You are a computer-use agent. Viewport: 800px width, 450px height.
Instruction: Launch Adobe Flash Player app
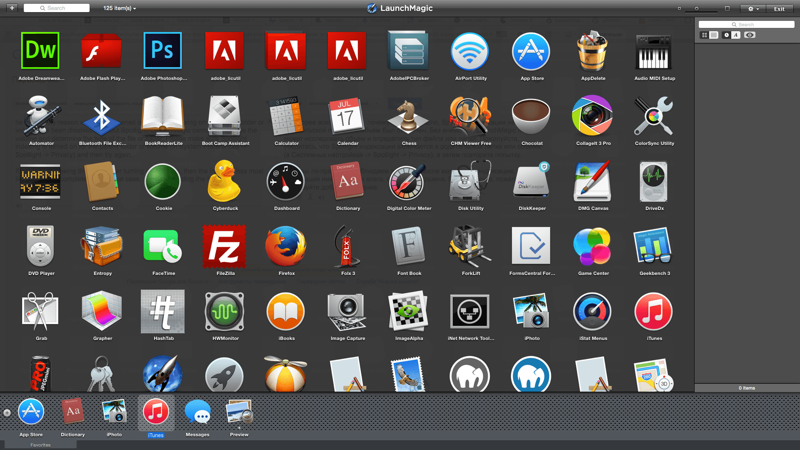click(102, 51)
